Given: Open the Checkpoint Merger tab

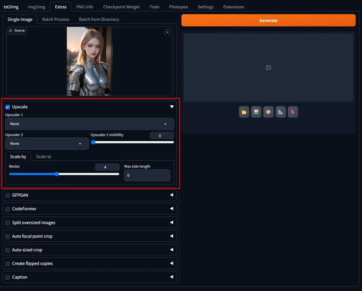Looking at the screenshot, I should 121,7.
